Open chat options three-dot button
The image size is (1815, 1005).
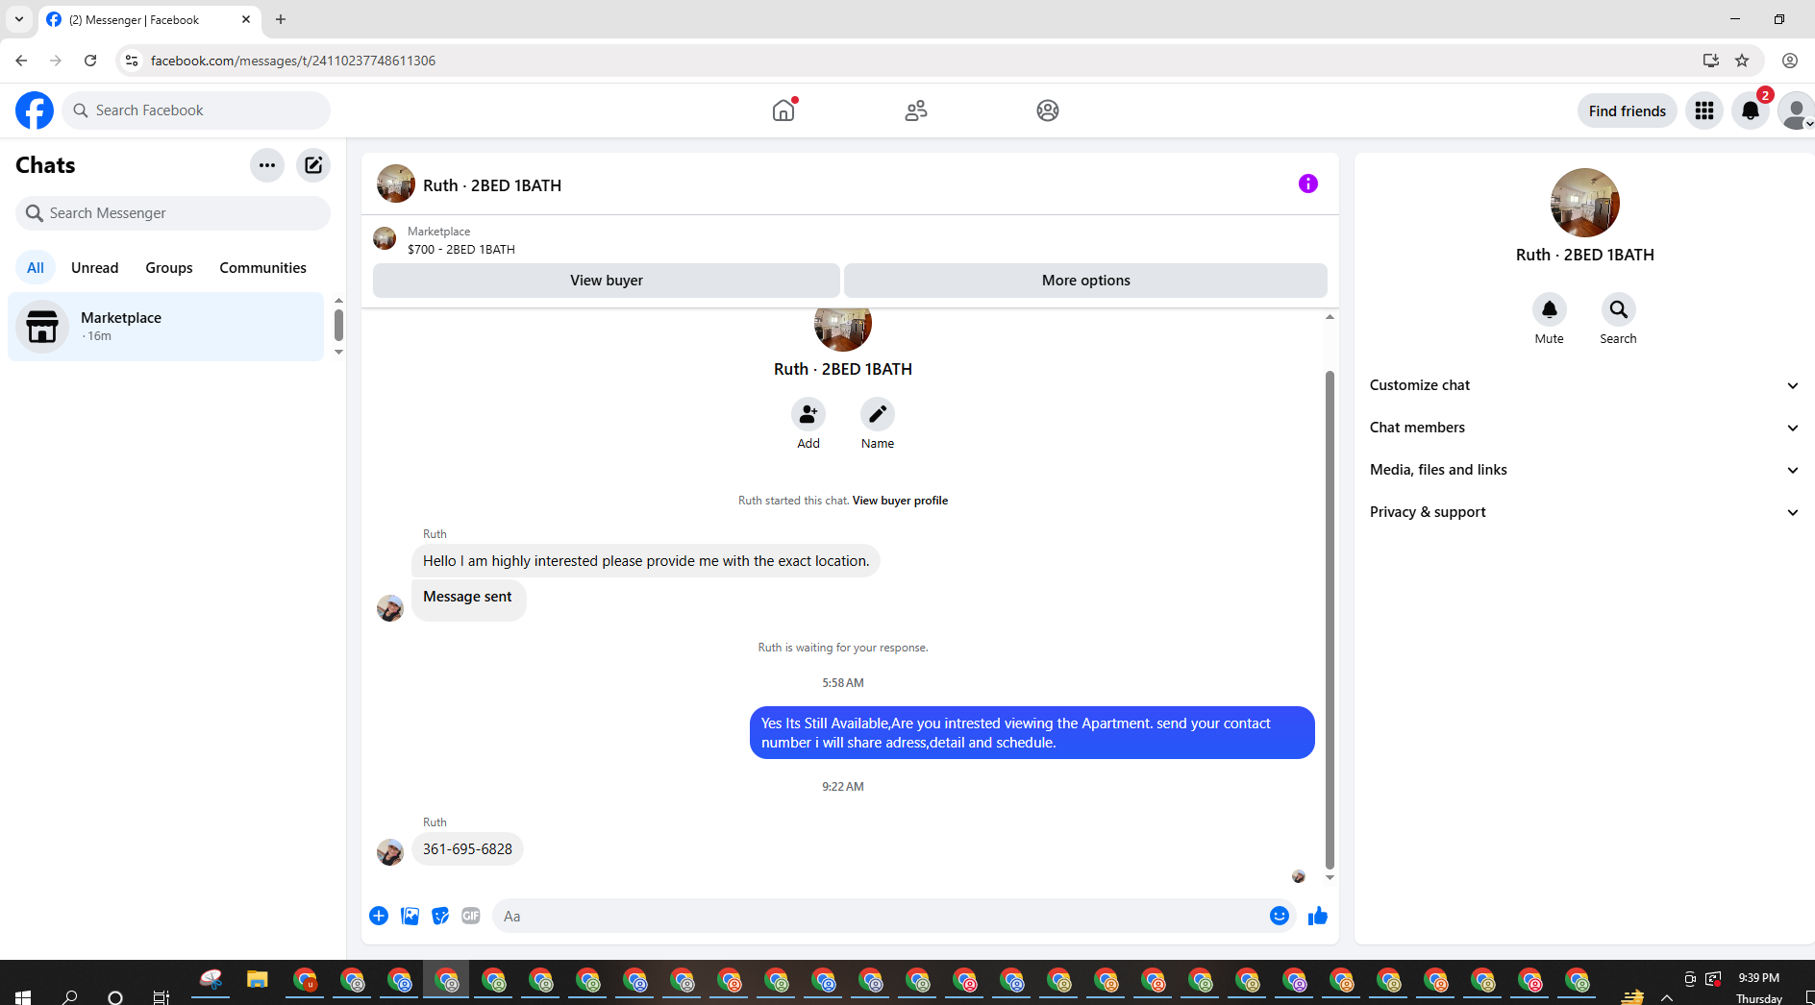pyautogui.click(x=267, y=165)
